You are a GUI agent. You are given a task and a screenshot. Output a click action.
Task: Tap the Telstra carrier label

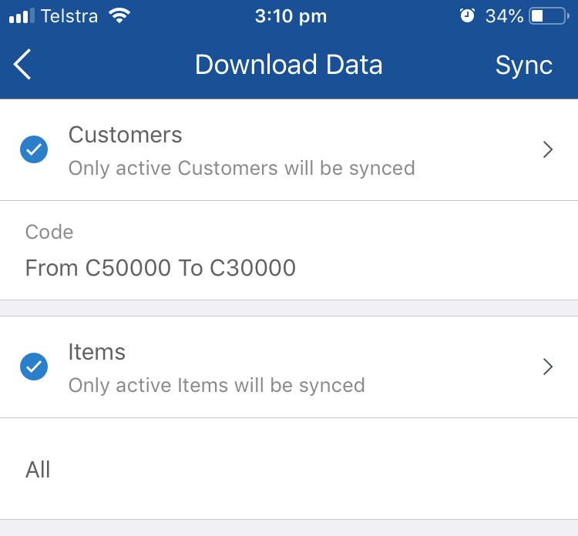(x=69, y=16)
